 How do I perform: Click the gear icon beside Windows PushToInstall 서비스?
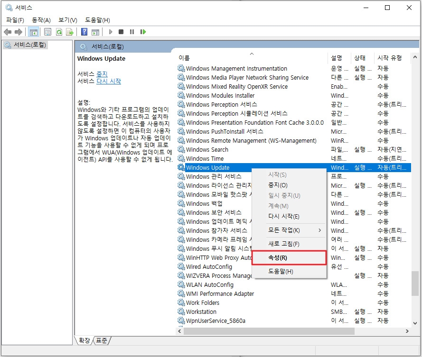coord(181,131)
